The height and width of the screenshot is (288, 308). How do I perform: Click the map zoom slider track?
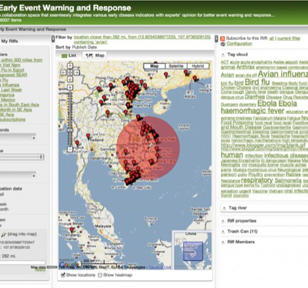click(70, 119)
